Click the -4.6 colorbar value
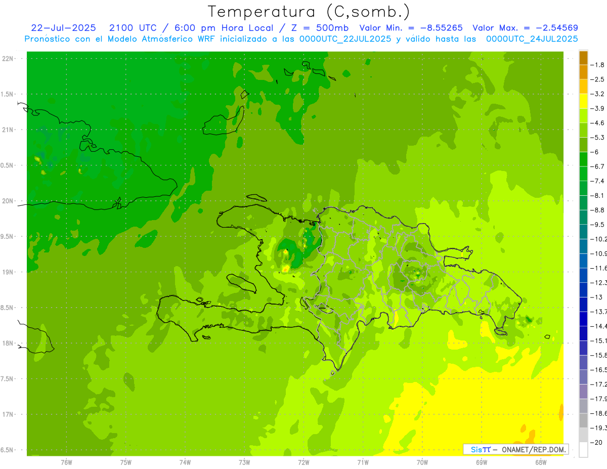This screenshot has height=469, width=607. coord(597,123)
